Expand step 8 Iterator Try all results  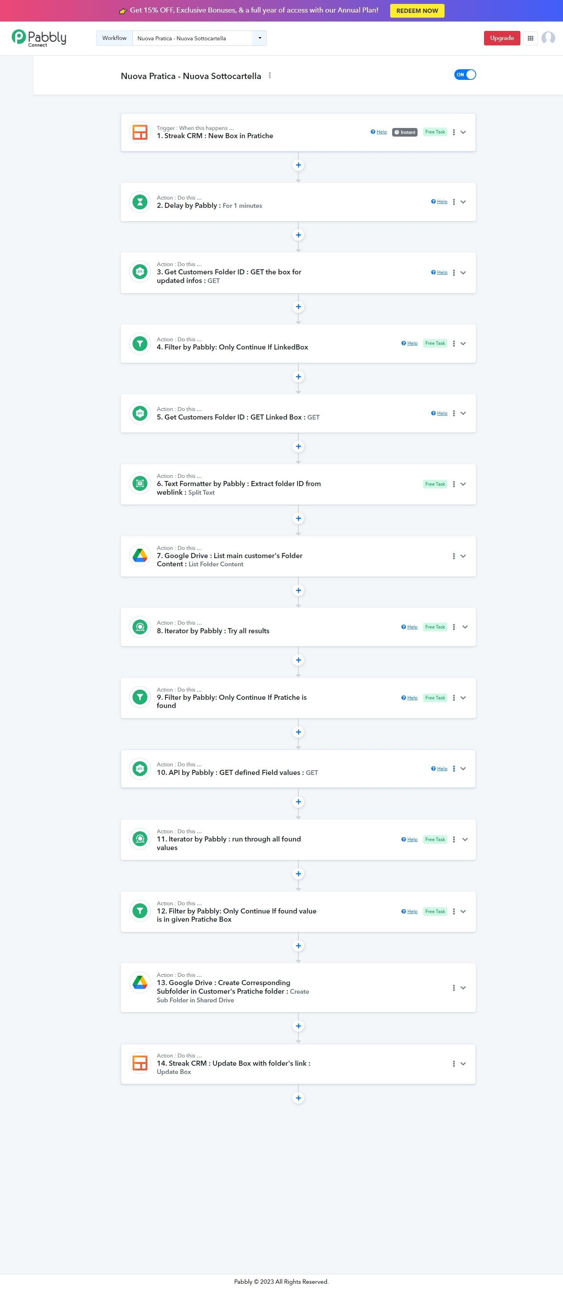coord(465,627)
